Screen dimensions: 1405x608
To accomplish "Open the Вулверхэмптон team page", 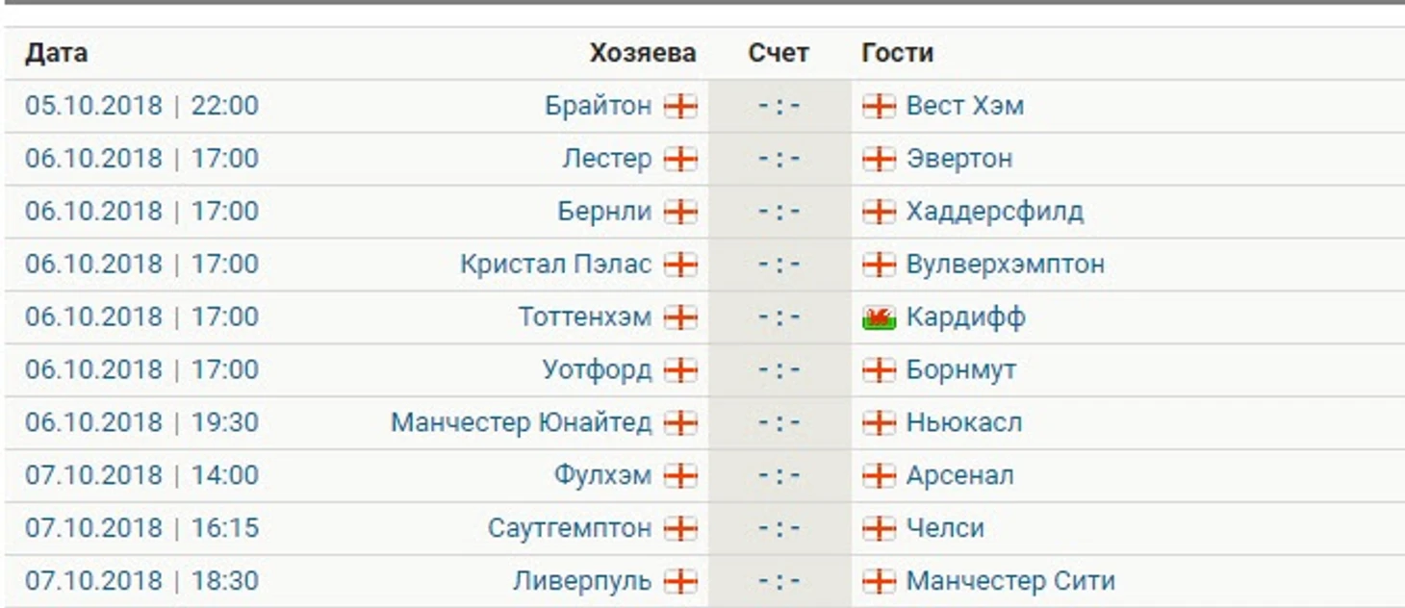I will 1006,265.
